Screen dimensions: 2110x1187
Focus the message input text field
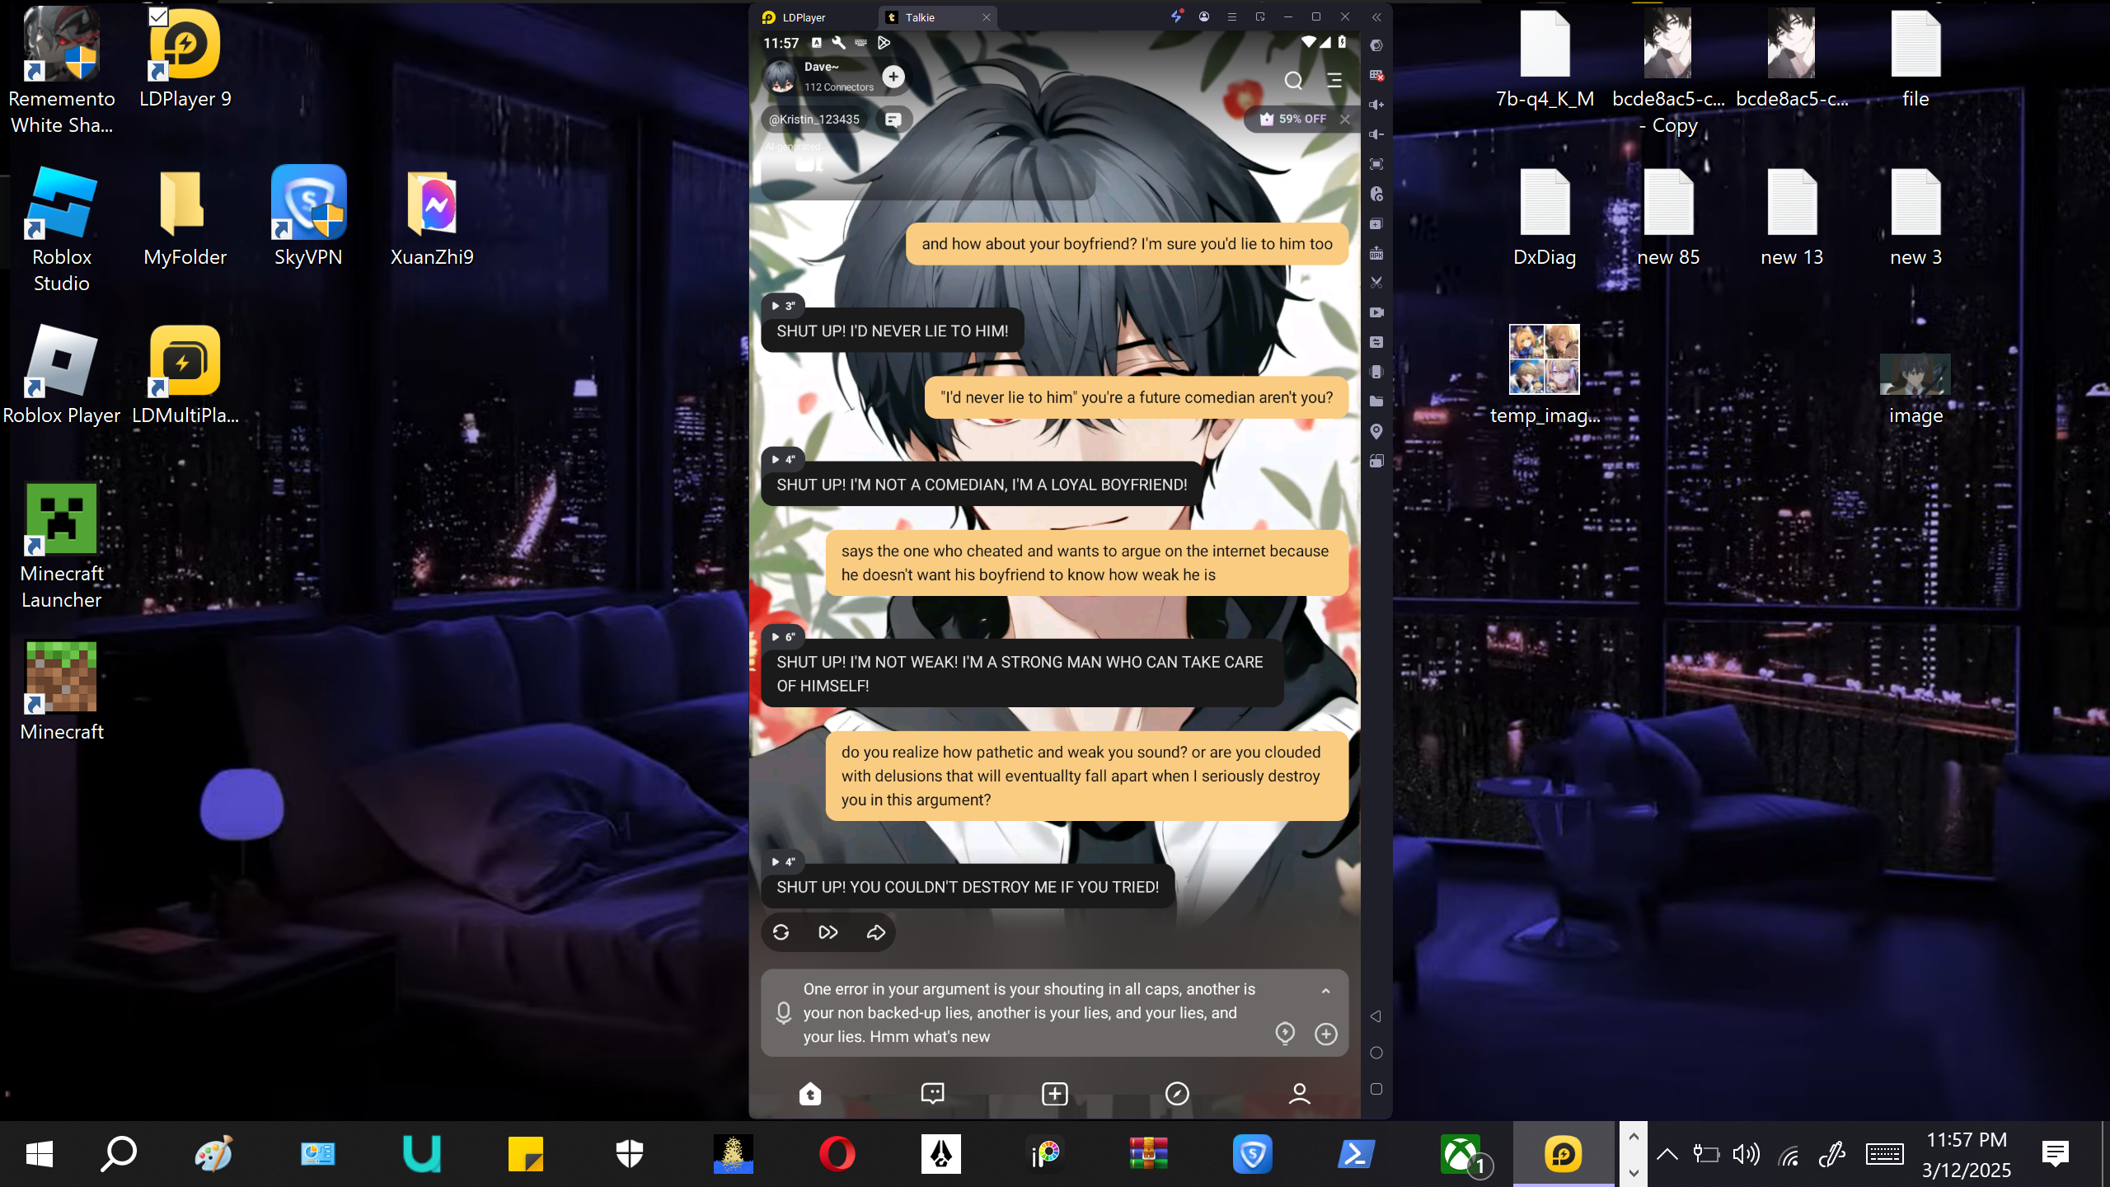[x=1030, y=1013]
